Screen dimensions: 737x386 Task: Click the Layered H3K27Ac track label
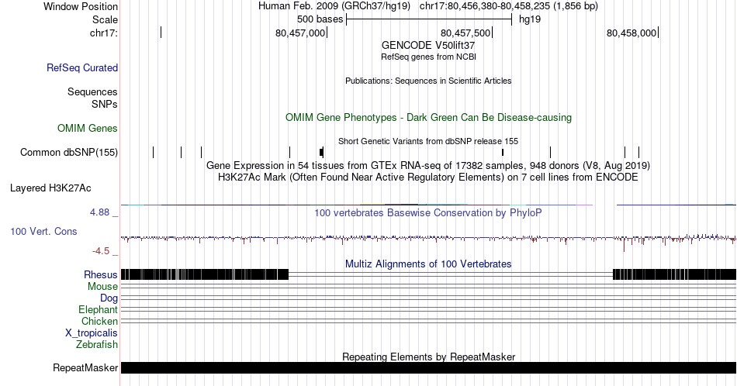pyautogui.click(x=50, y=188)
